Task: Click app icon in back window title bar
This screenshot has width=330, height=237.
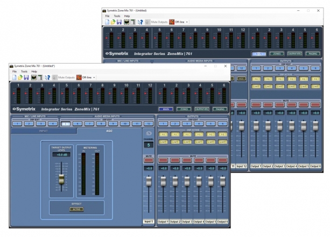Action: 104,11
